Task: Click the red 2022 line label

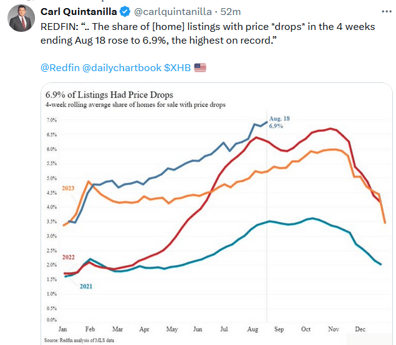Action: click(x=69, y=258)
